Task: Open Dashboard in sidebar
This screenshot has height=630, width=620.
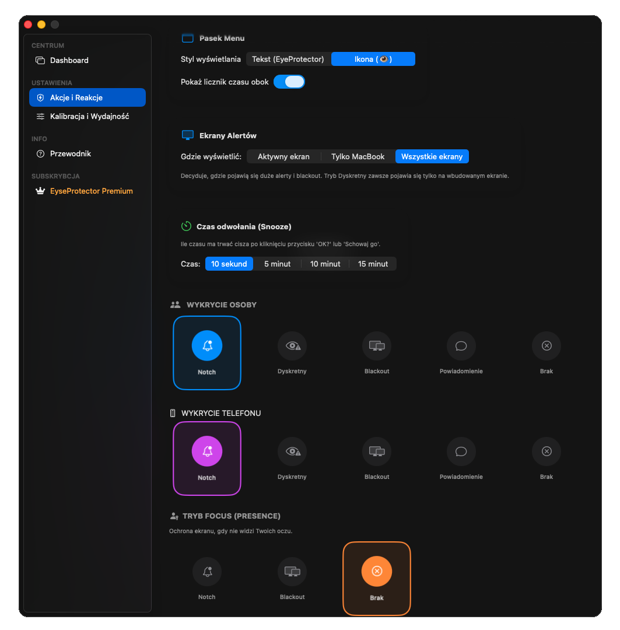Action: click(69, 60)
